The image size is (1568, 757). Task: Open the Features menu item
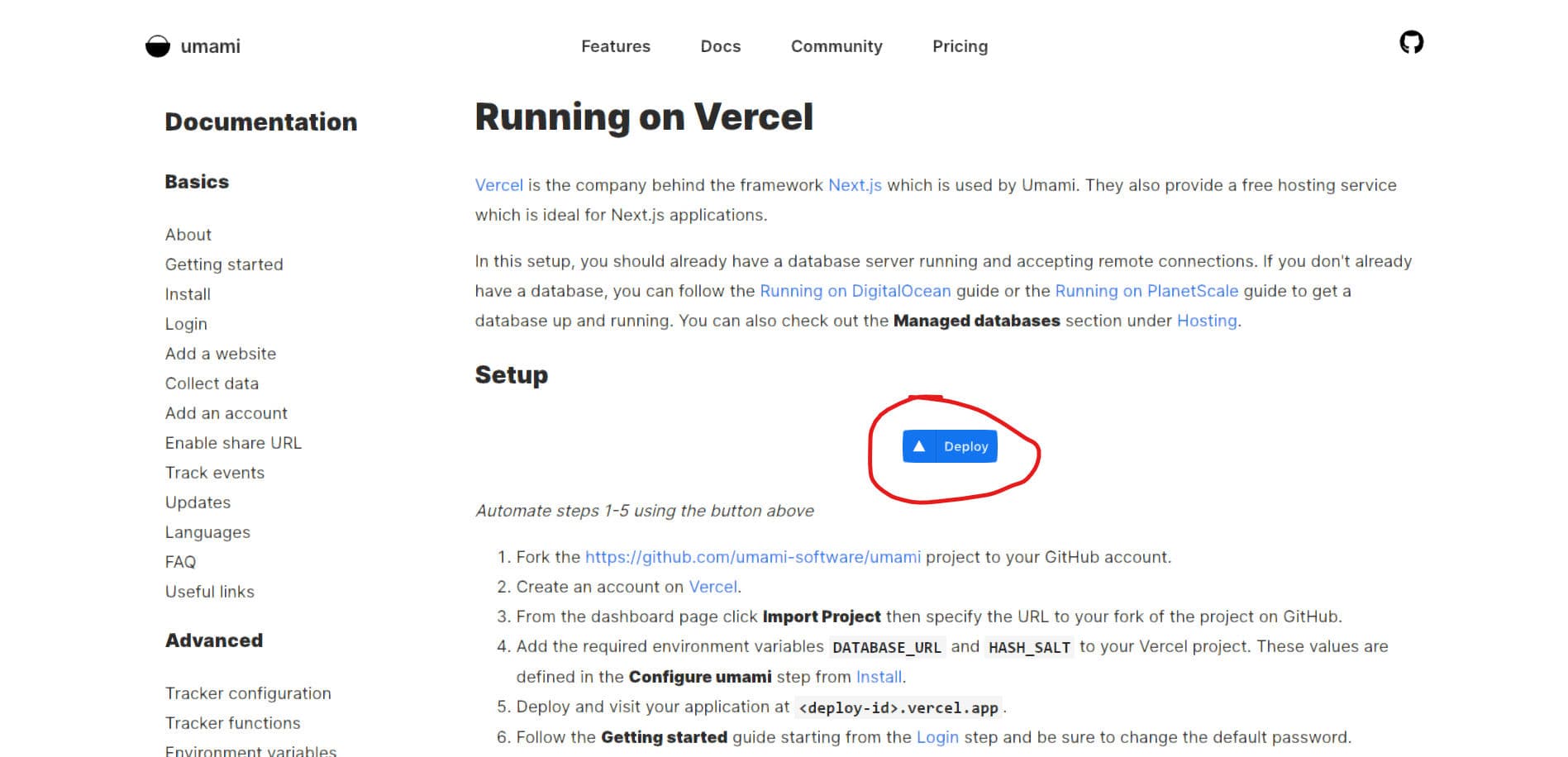(x=615, y=46)
